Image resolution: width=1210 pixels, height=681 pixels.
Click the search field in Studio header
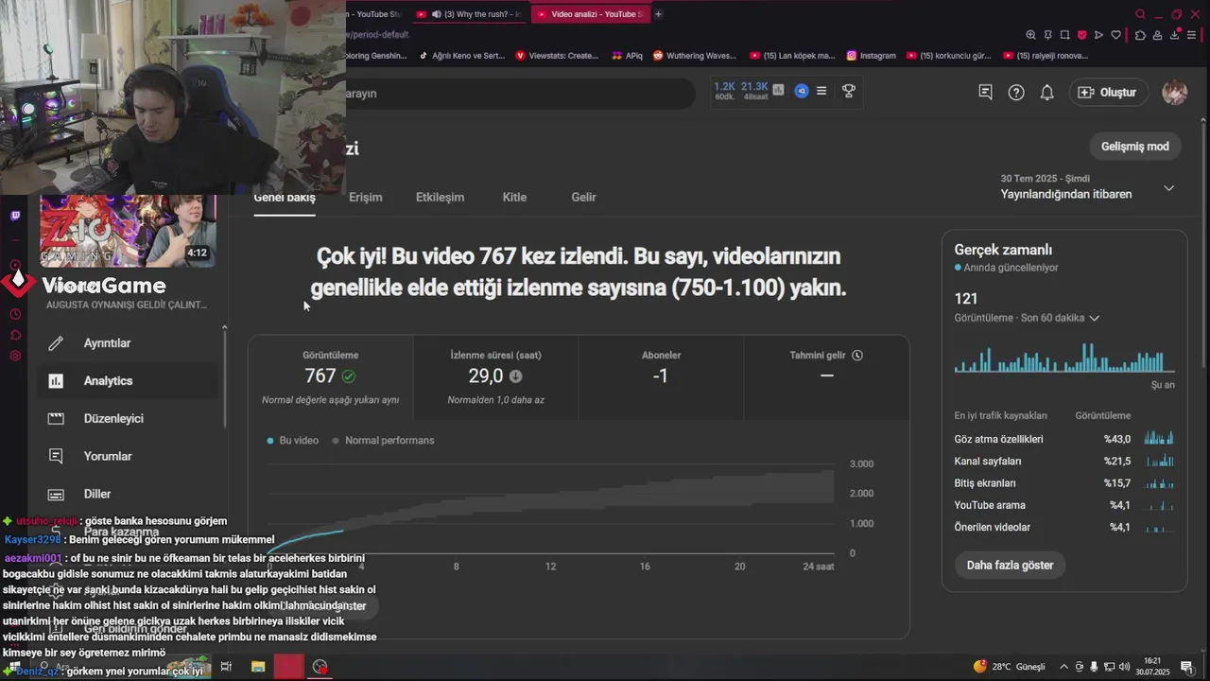coord(520,94)
